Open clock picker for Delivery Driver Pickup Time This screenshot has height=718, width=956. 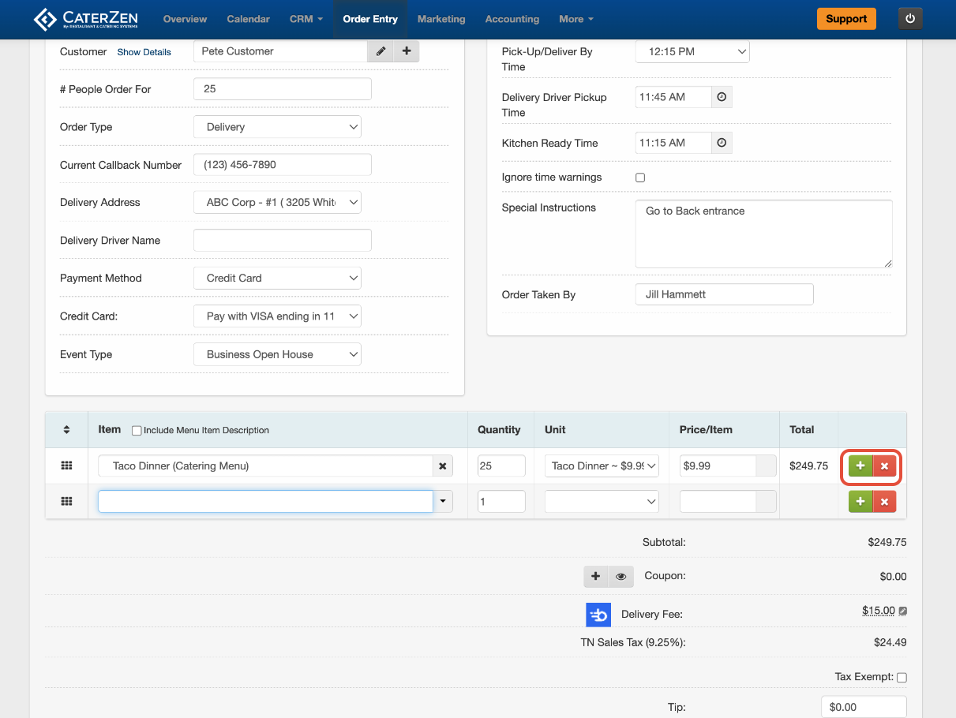point(722,97)
